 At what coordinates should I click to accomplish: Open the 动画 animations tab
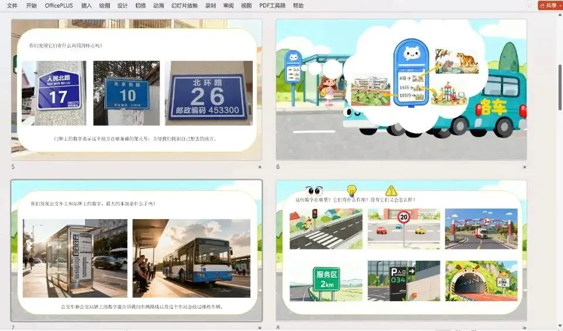click(x=158, y=5)
